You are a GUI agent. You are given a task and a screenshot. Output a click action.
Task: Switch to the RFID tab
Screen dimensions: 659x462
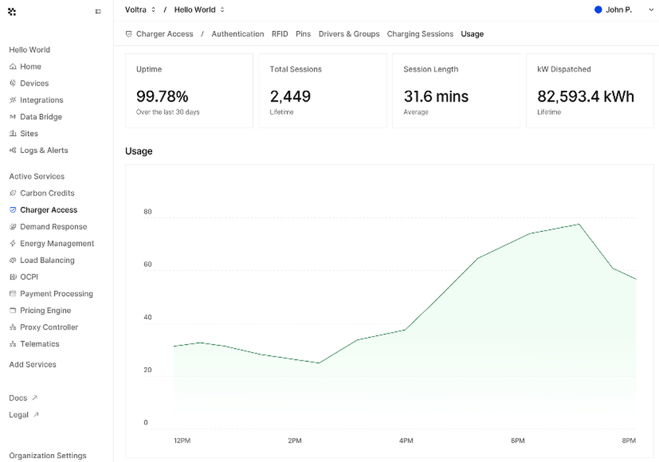[x=280, y=34]
